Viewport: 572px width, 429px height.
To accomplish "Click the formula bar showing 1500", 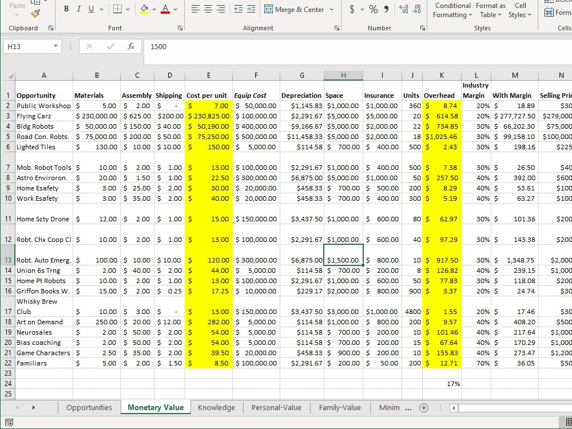I will pyautogui.click(x=357, y=47).
